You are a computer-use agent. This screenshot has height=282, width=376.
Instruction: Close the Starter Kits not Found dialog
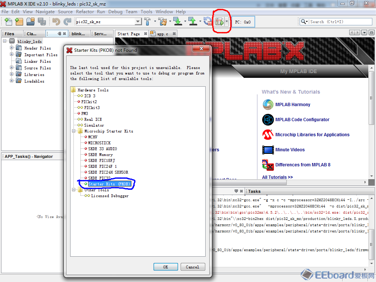pyautogui.click(x=201, y=49)
